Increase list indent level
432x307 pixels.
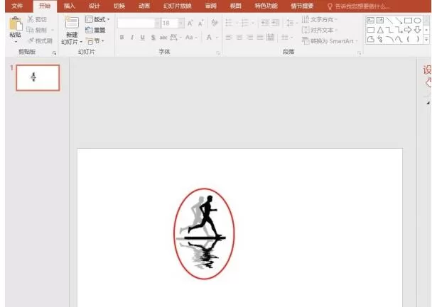[x=275, y=23]
